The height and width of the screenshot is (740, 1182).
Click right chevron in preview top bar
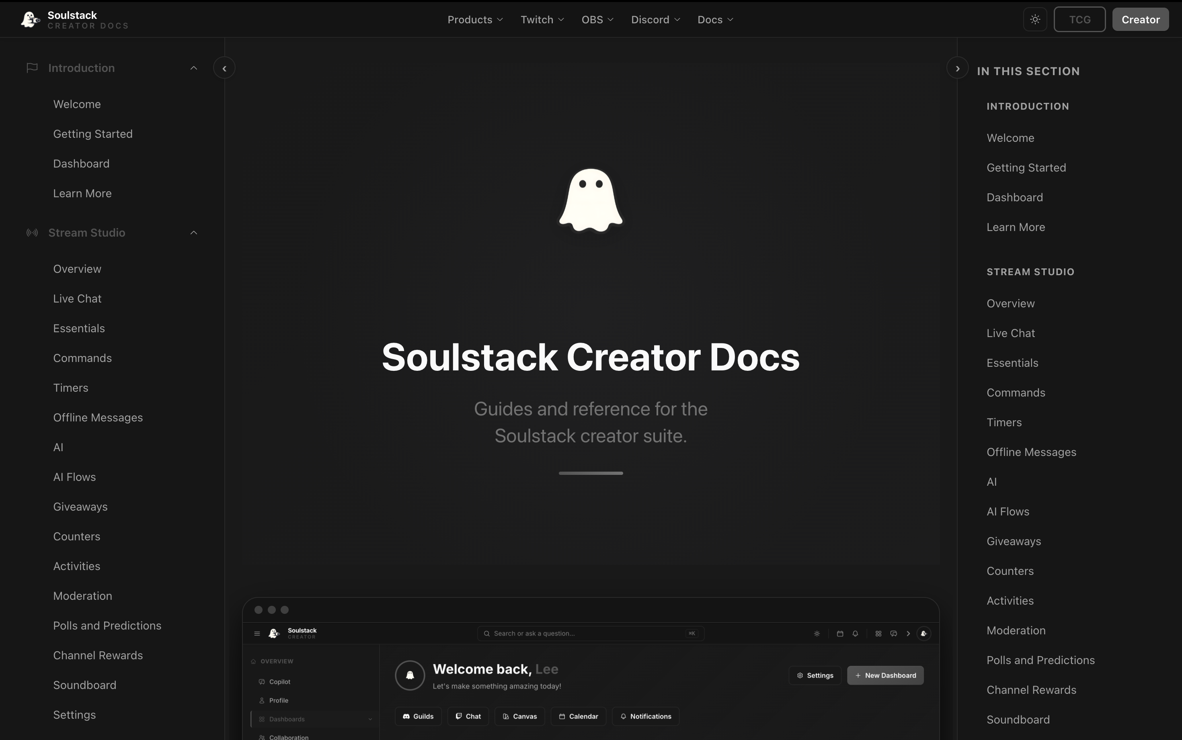(908, 633)
